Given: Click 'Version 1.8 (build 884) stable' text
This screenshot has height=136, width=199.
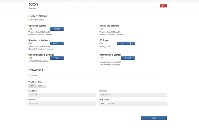Looking at the screenshot, I should coord(40,47).
